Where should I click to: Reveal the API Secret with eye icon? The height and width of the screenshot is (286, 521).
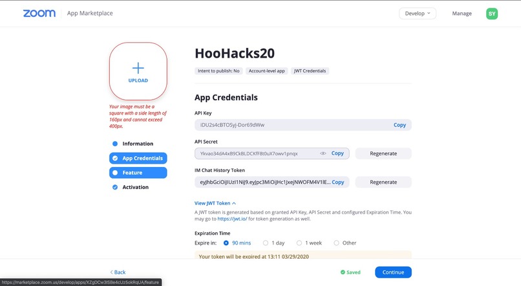click(323, 153)
